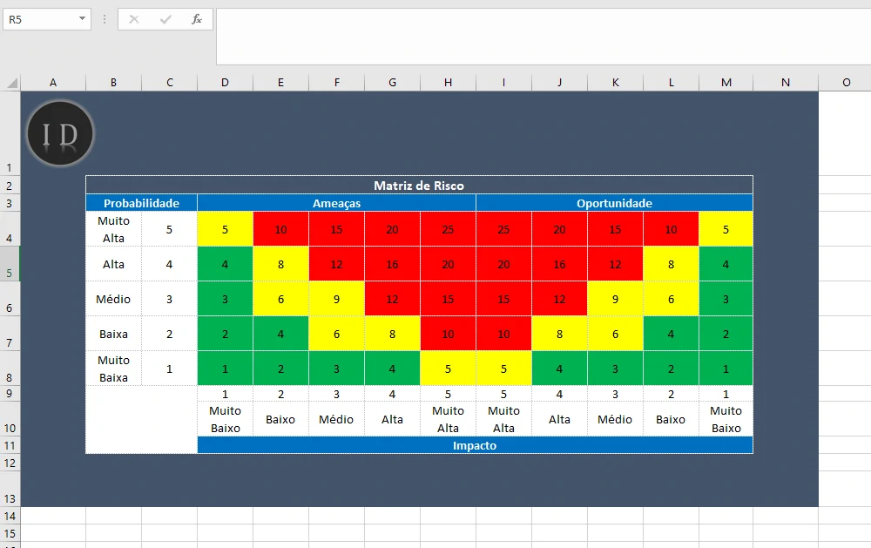Click the Cancel (X) icon beside the formula bar
Viewport: 871px width, 548px height.
pos(133,19)
